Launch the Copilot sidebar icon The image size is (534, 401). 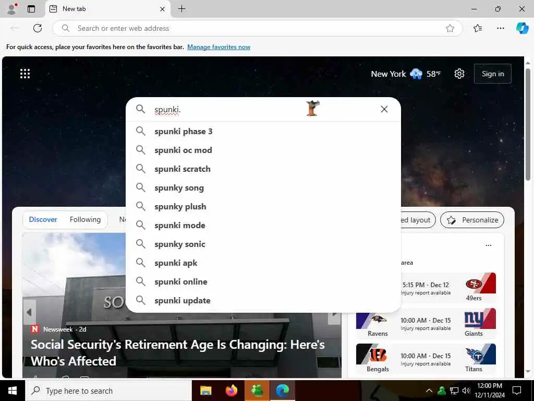click(522, 28)
